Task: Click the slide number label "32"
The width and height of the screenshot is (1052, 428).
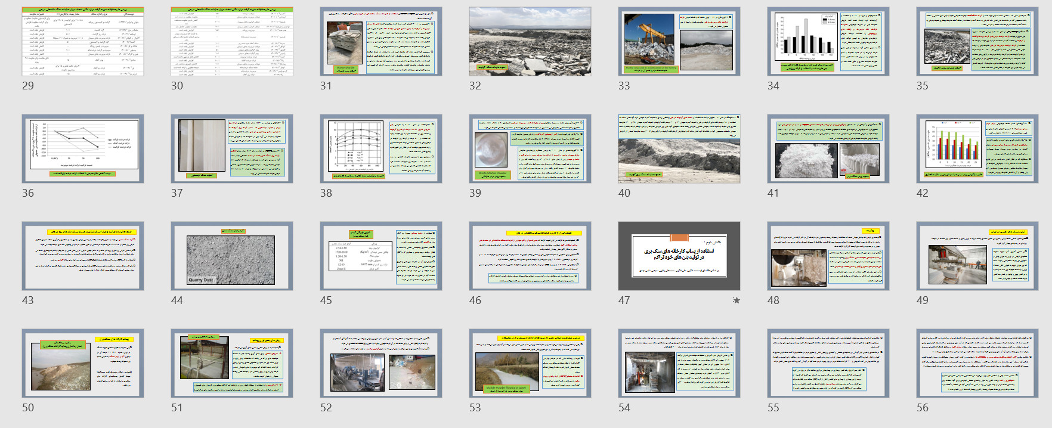Action: (475, 86)
